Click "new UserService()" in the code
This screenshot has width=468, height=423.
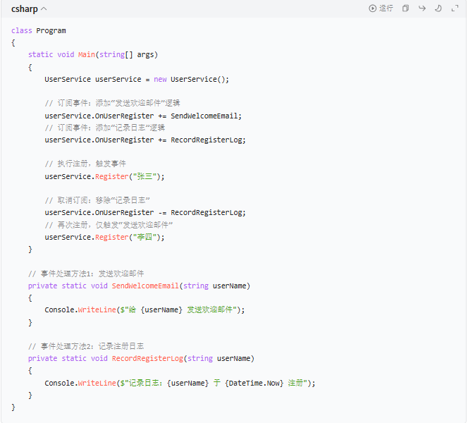(191, 80)
